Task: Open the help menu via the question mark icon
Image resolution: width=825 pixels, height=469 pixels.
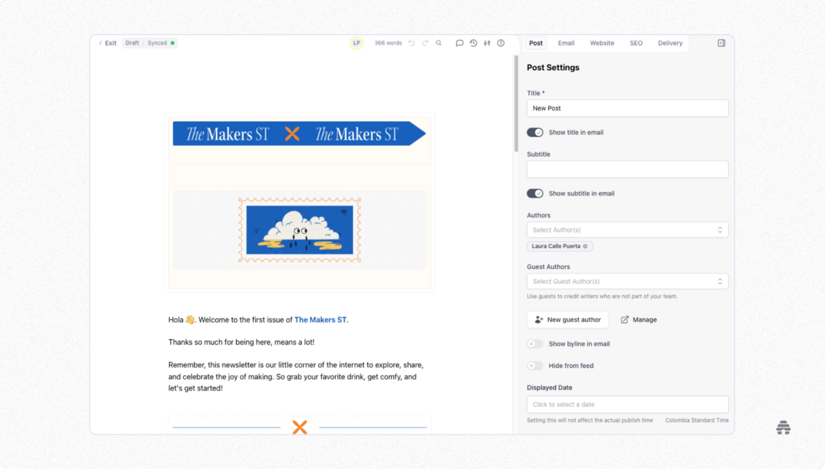Action: pos(501,43)
